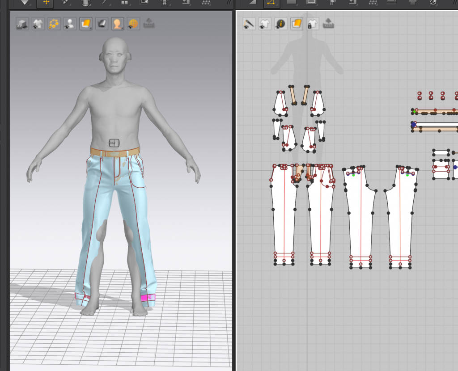Click the upload tray icon in 3D viewport
The width and height of the screenshot is (458, 371).
click(149, 24)
